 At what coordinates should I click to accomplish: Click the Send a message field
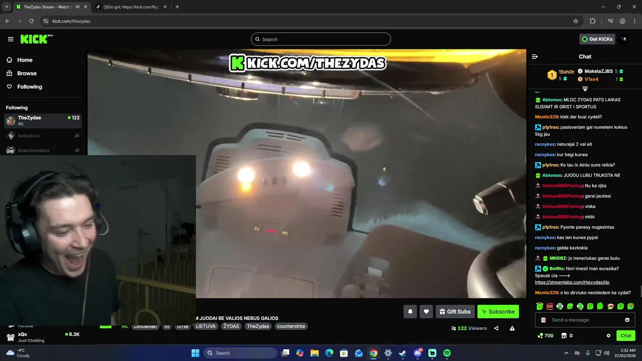(x=585, y=320)
